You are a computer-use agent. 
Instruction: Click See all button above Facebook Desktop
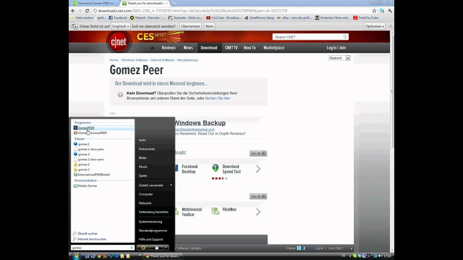point(258,153)
